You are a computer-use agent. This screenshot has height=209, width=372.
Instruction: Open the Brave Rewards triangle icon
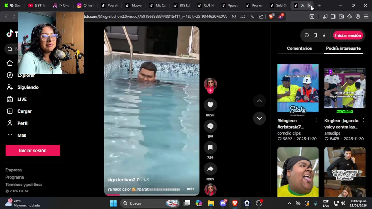click(x=280, y=17)
